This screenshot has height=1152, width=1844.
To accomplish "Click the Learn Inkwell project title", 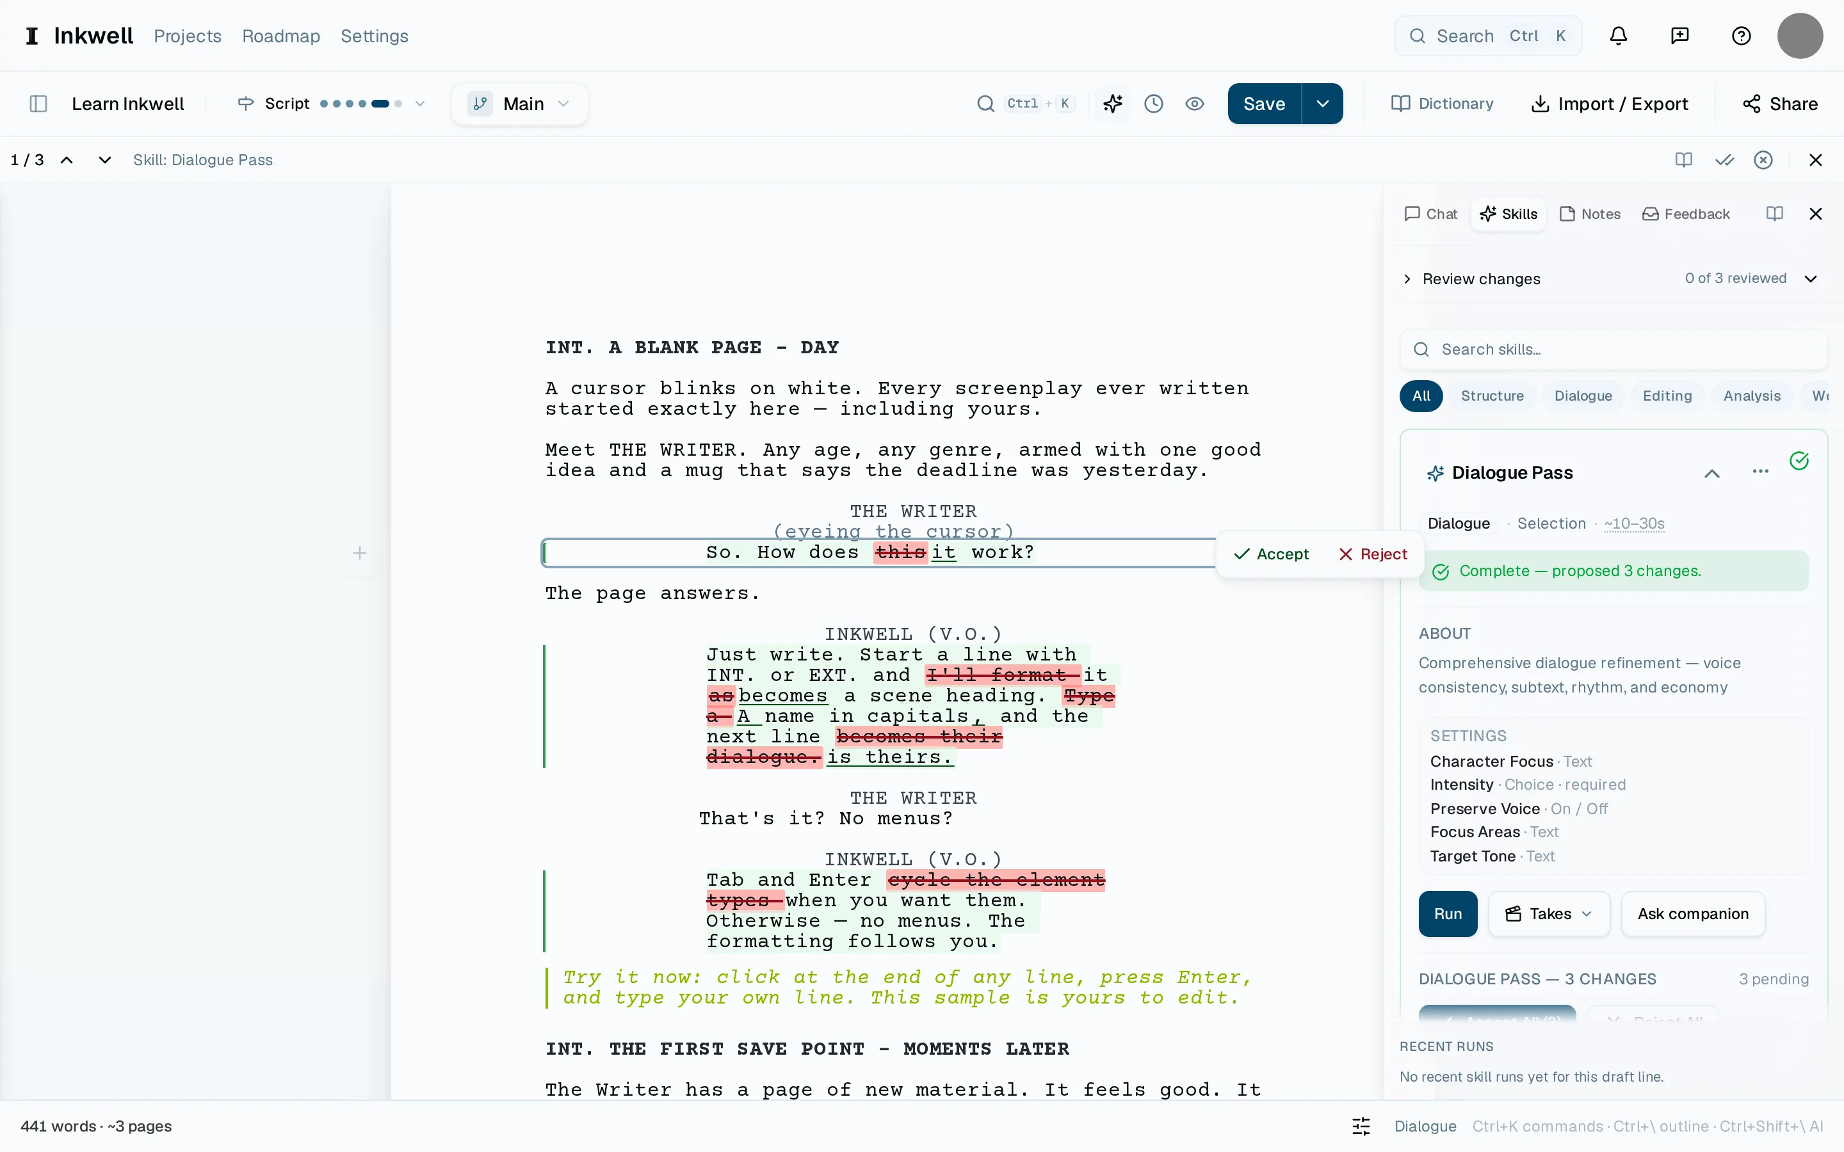I will pos(128,104).
